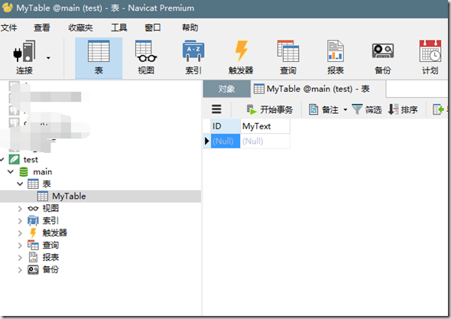The image size is (451, 319).
Task: Click the ID column header
Action: click(226, 126)
